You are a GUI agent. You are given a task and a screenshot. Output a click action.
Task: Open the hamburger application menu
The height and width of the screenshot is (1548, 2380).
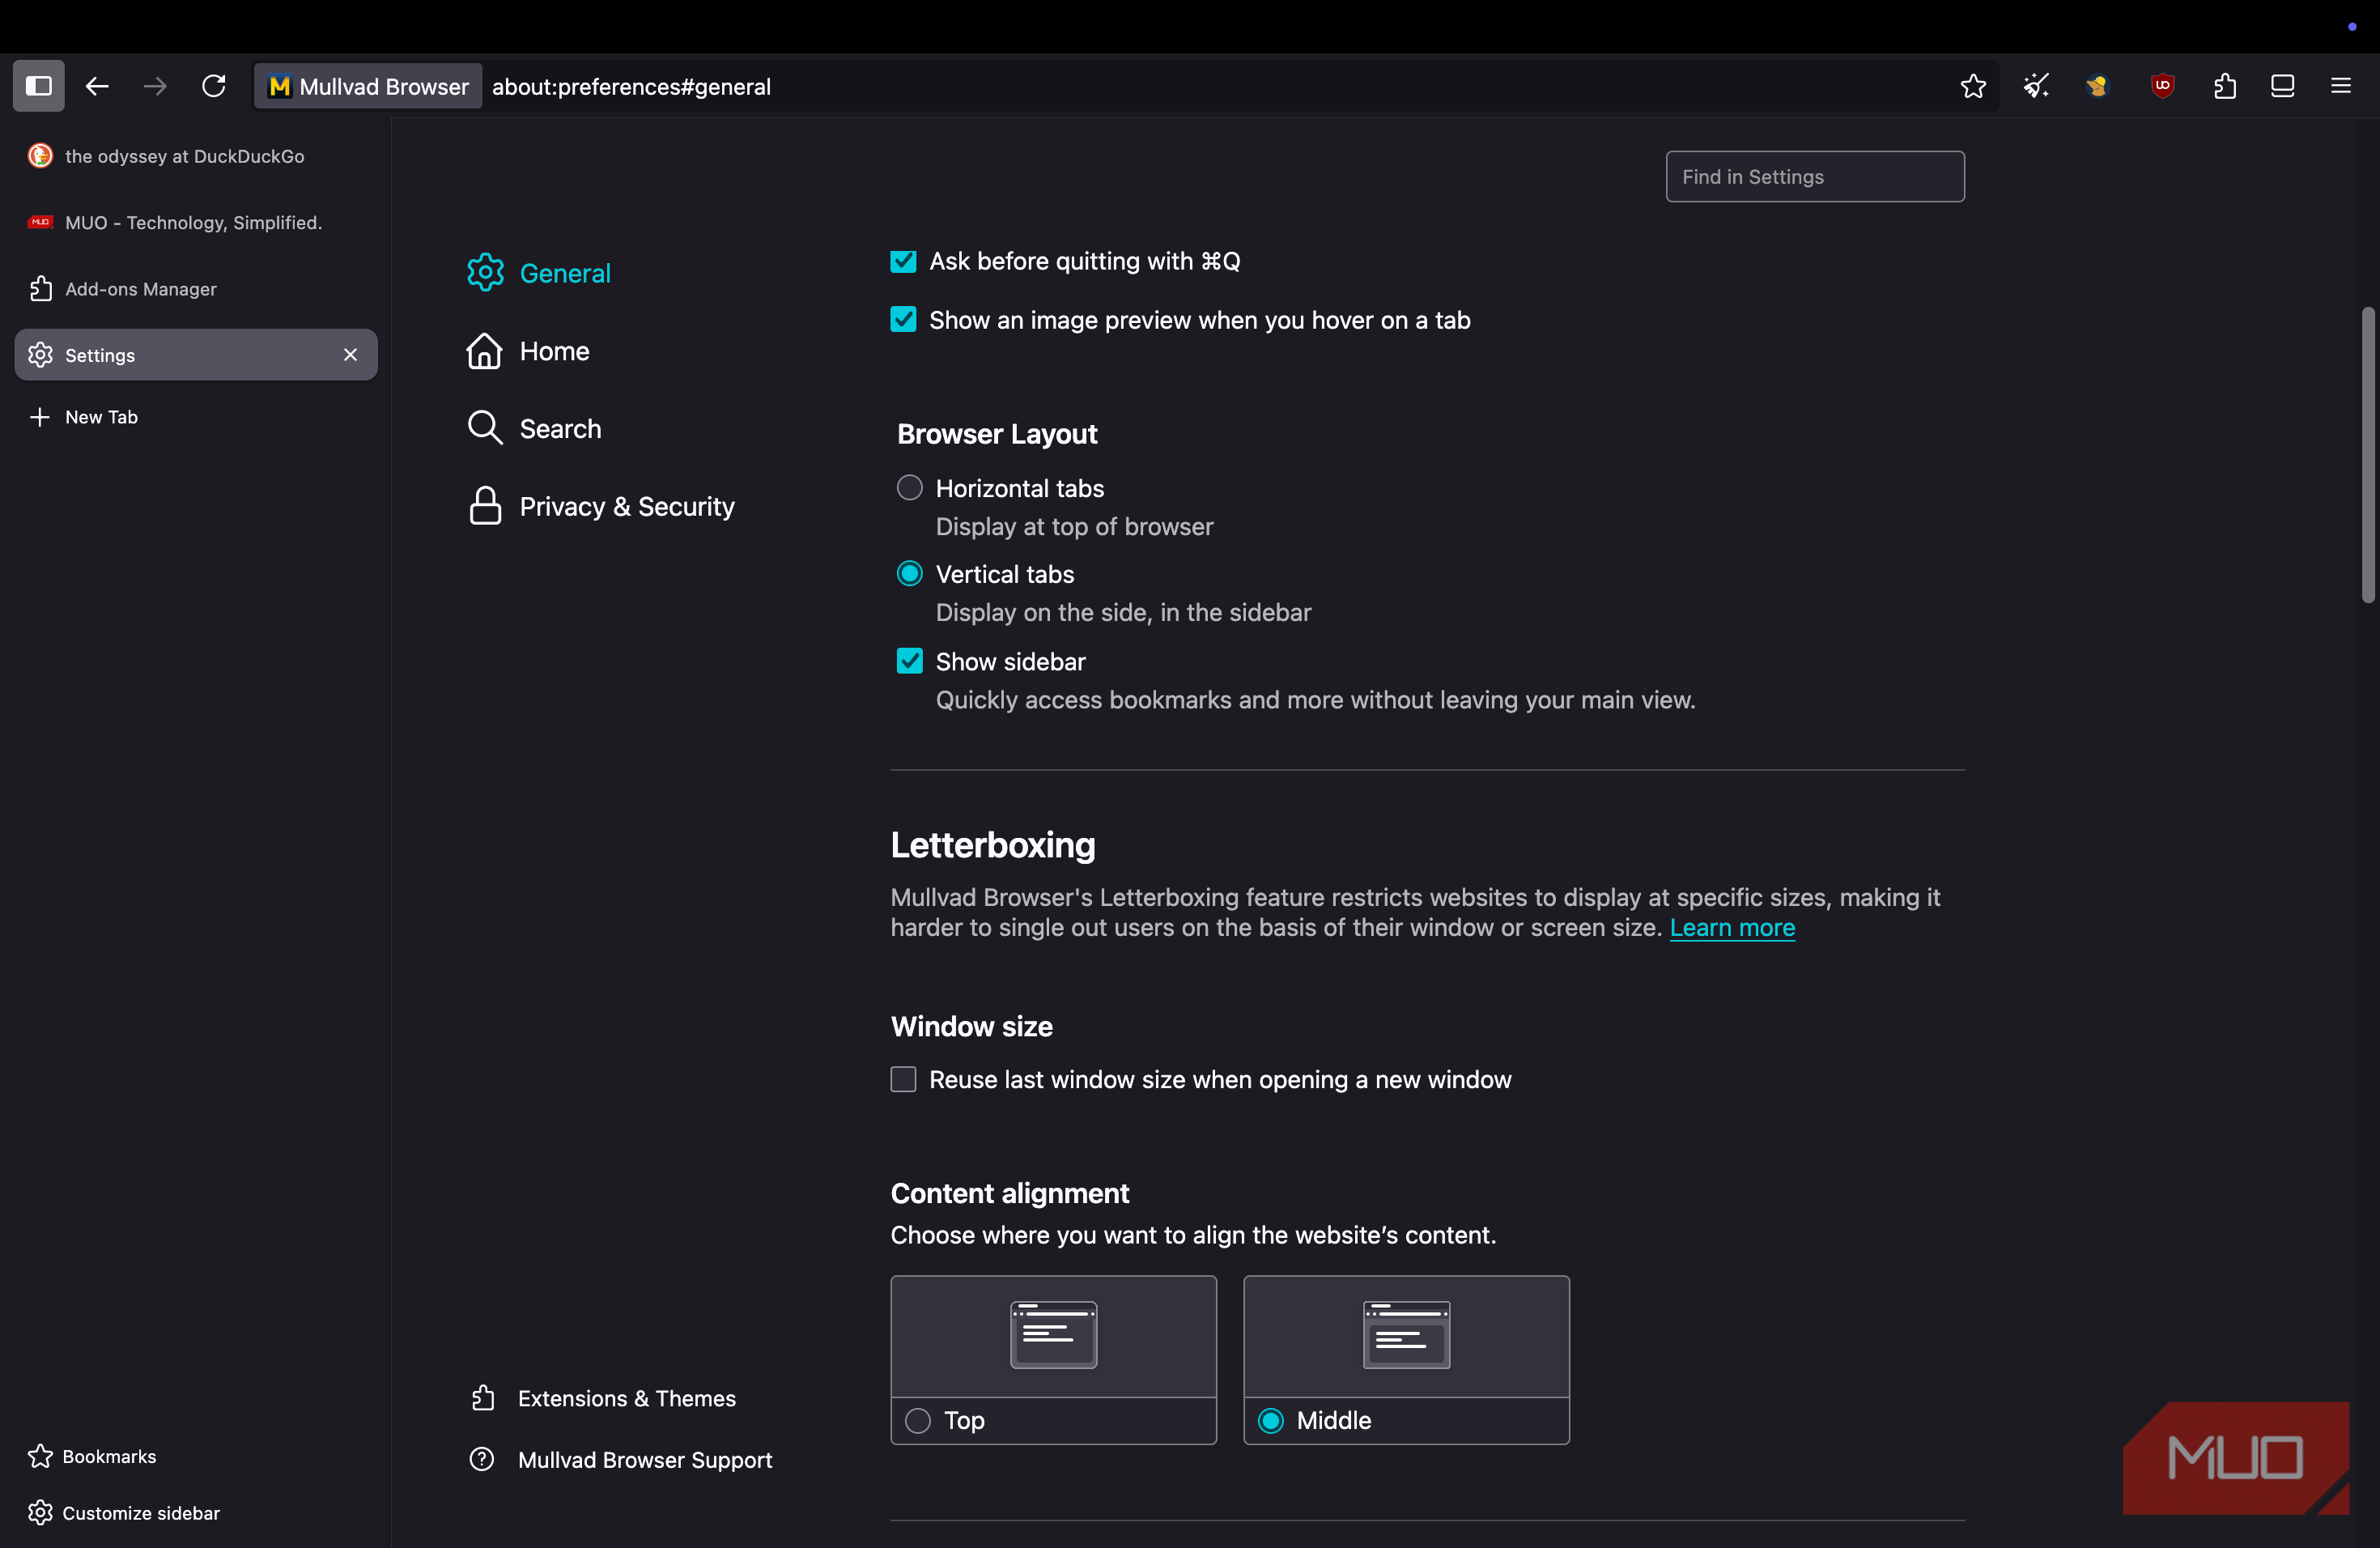2341,86
